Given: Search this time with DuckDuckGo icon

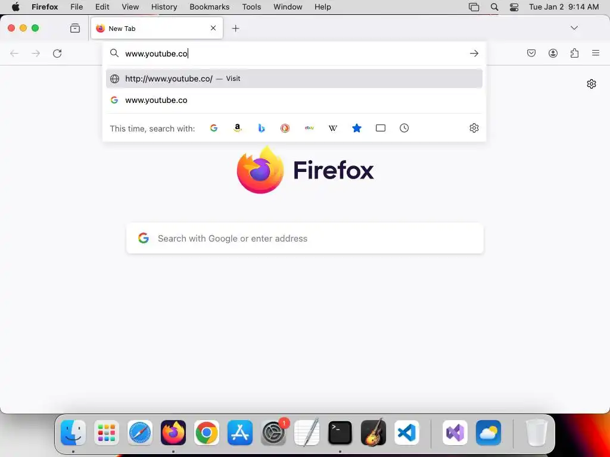Looking at the screenshot, I should click(285, 128).
